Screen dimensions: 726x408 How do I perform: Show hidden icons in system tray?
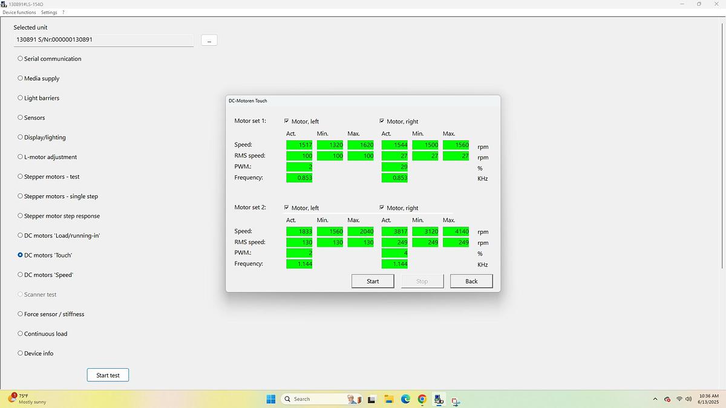point(655,399)
